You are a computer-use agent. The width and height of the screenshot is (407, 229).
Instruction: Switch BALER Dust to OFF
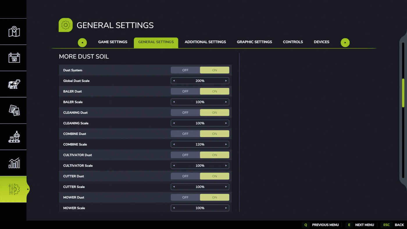click(185, 91)
